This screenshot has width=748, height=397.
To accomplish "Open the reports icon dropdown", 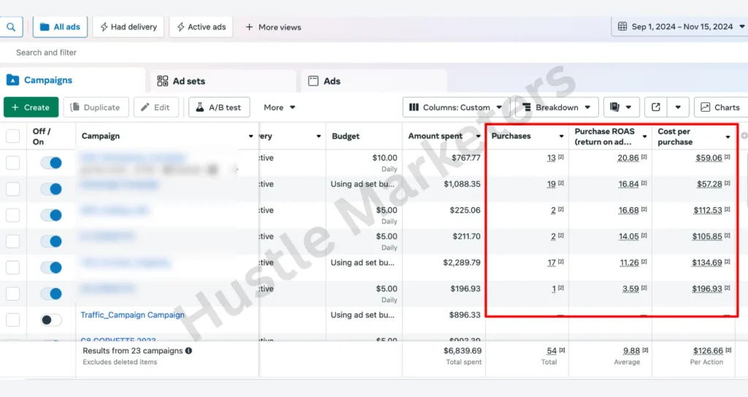I will coord(621,107).
